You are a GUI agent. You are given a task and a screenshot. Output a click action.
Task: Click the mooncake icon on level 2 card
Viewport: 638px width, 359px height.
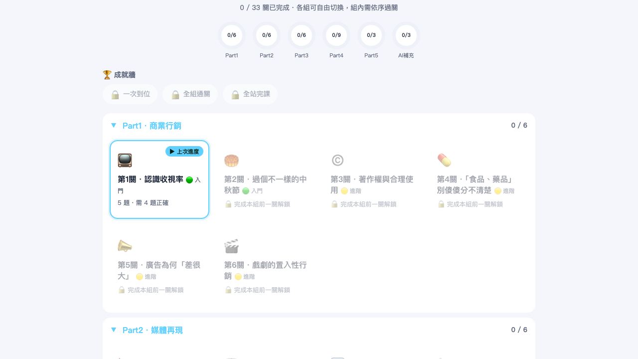(x=231, y=160)
